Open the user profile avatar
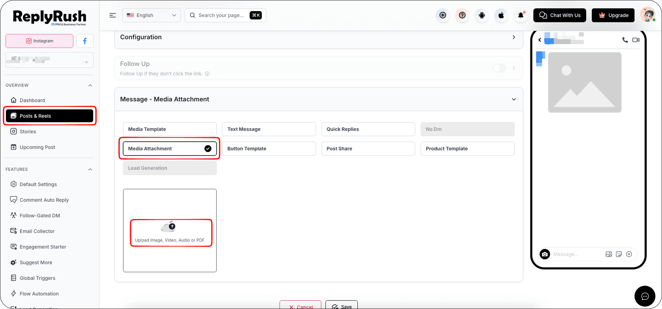This screenshot has width=662, height=309. click(x=647, y=15)
